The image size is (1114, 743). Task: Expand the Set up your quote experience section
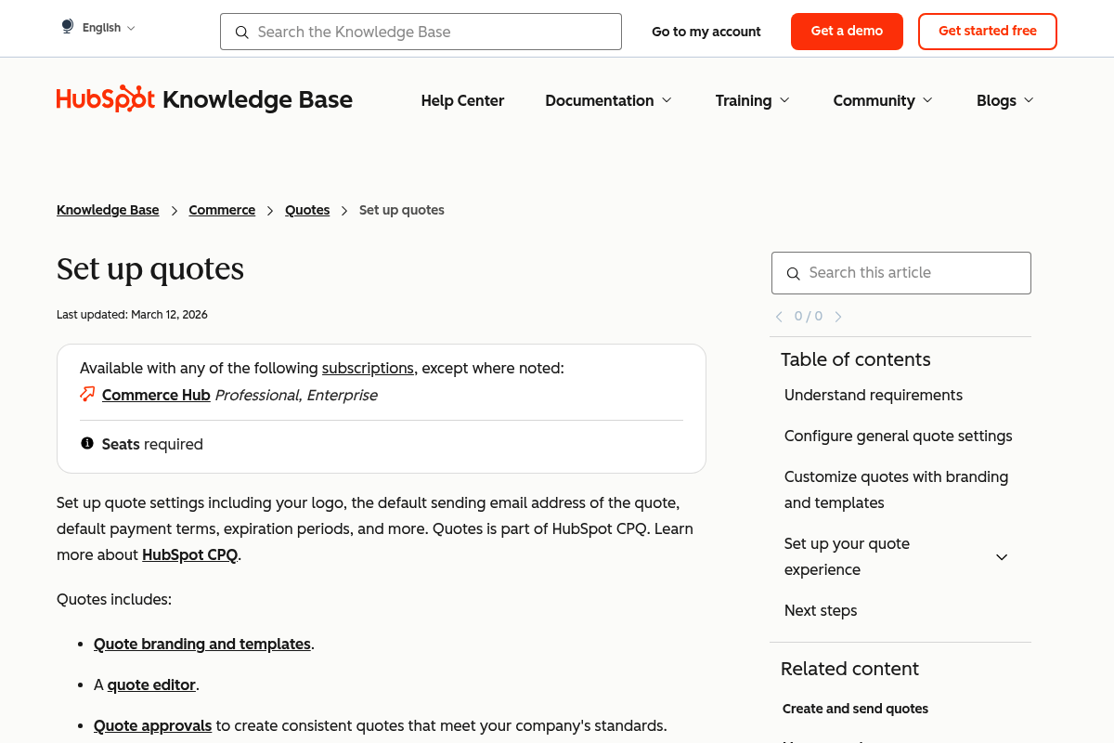[1002, 556]
